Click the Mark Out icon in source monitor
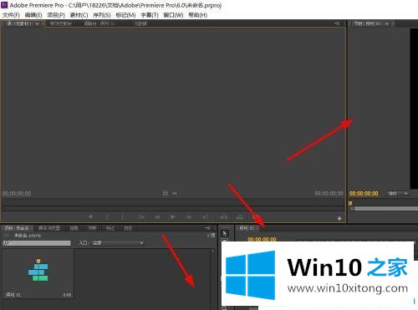Viewport: 418px width, 310px height. [122, 216]
